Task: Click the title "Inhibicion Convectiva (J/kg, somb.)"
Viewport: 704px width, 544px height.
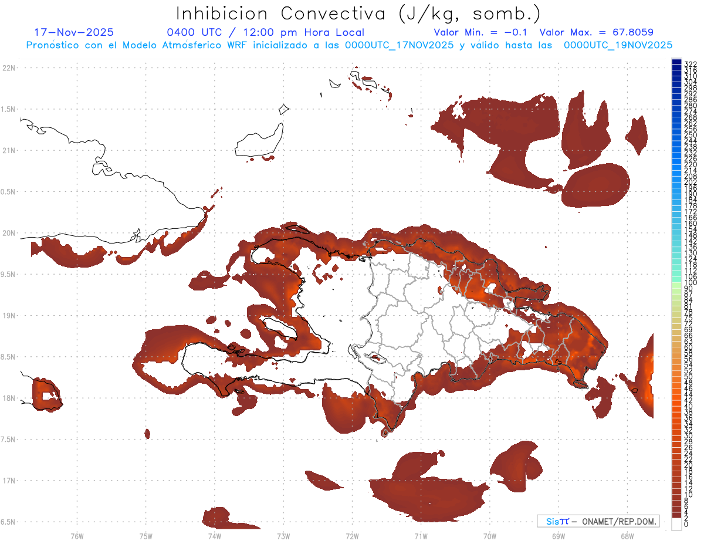Action: point(358,13)
